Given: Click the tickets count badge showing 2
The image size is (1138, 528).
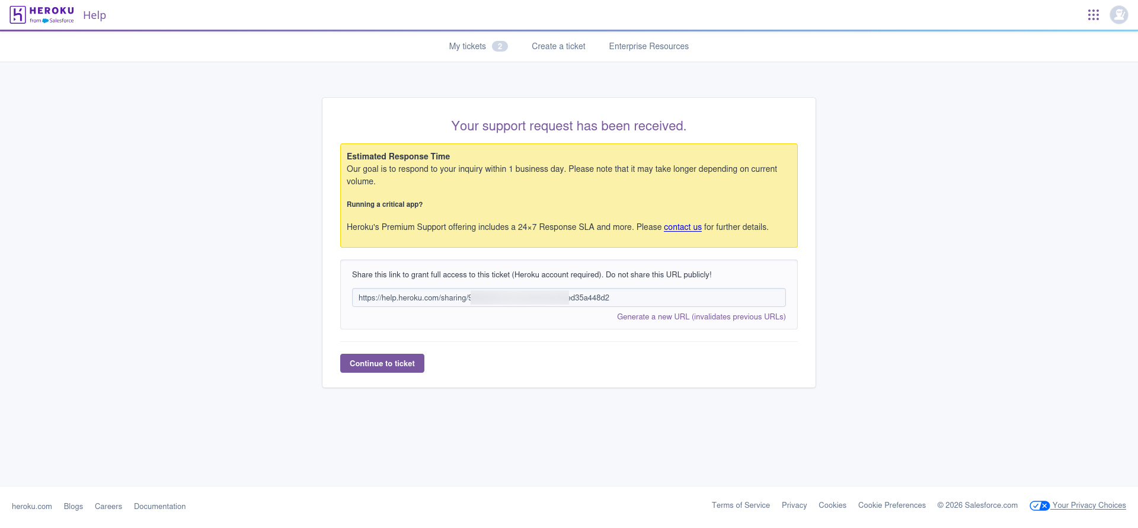Looking at the screenshot, I should 500,46.
